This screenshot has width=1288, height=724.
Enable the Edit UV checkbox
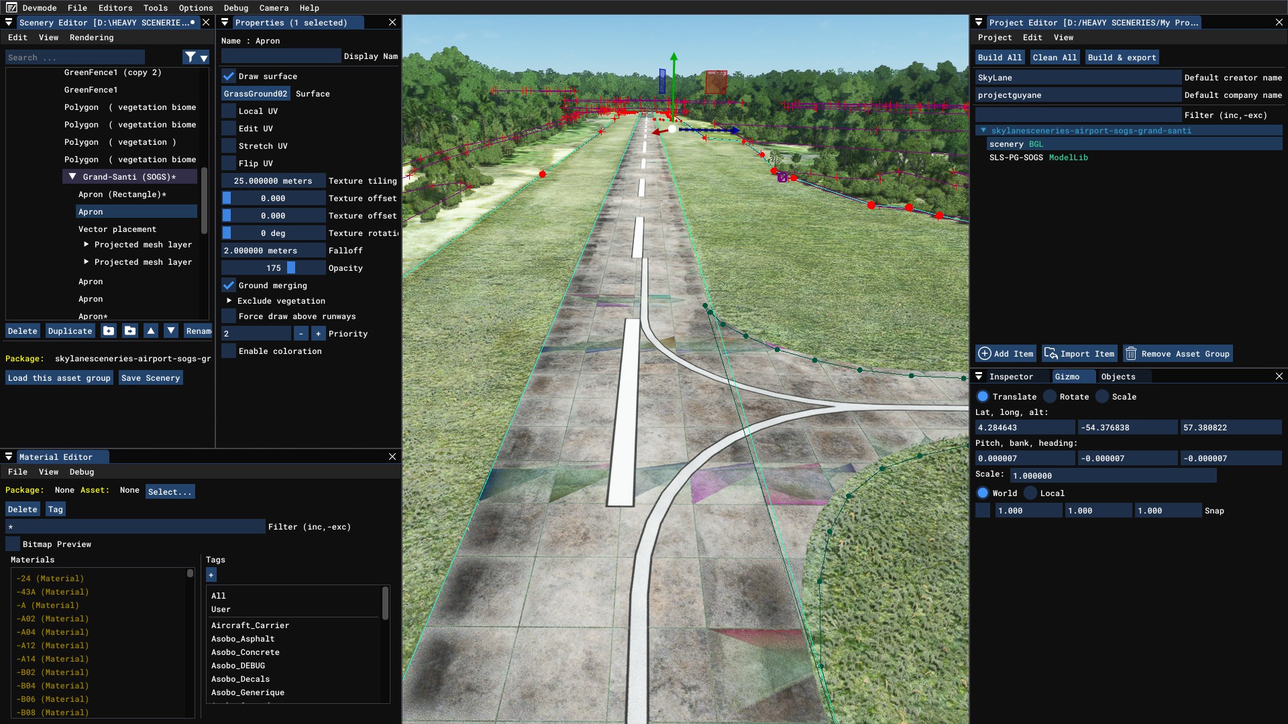click(229, 128)
